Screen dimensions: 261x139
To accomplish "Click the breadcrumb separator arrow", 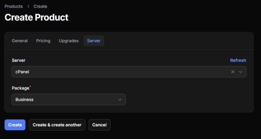I will pos(28,6).
